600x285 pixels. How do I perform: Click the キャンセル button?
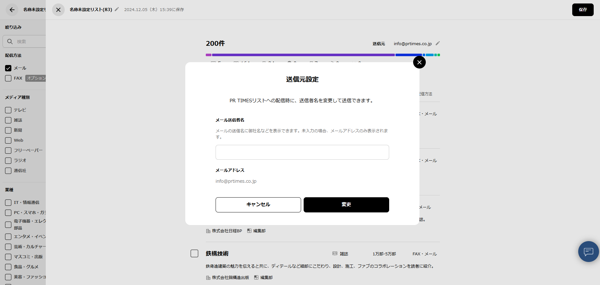(x=258, y=205)
